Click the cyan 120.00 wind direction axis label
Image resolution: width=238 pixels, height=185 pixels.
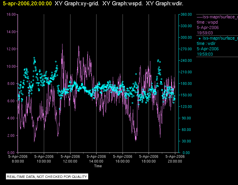[x=186, y=106]
